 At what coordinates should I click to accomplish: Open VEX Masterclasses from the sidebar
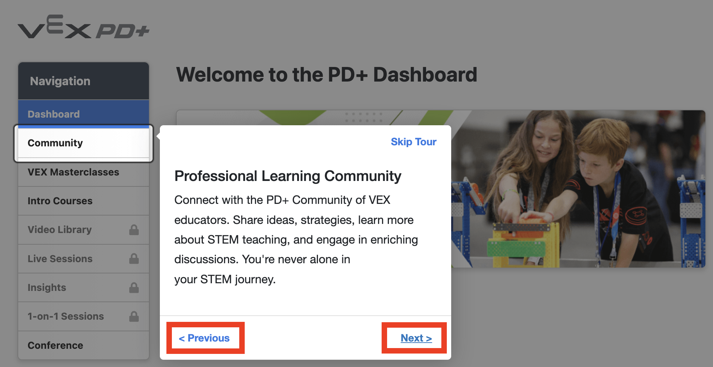(x=73, y=172)
